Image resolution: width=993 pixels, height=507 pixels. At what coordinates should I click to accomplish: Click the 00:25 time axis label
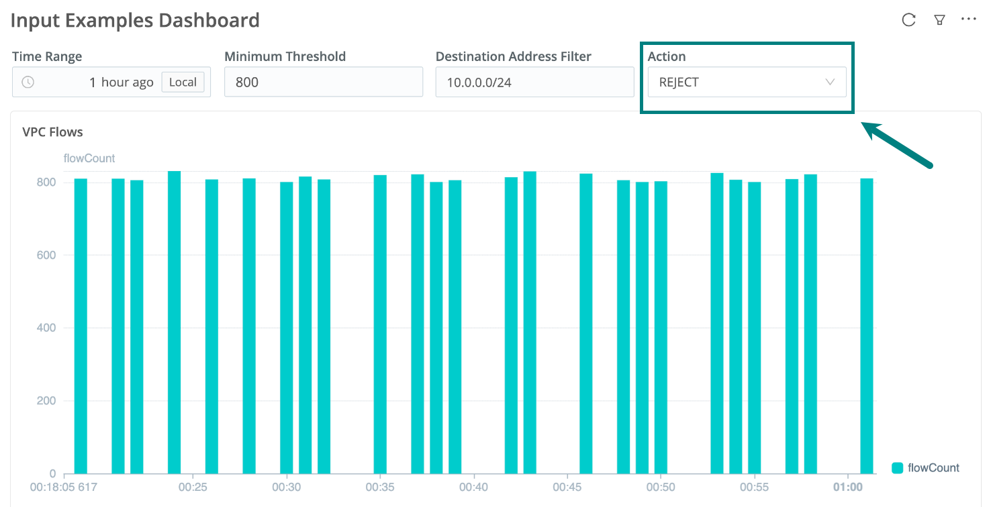(x=193, y=486)
